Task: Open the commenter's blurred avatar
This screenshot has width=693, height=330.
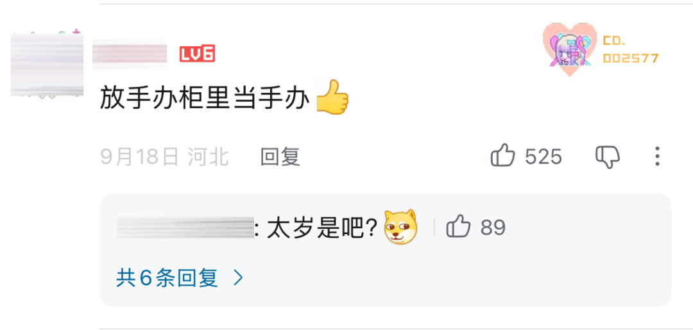Action: coord(47,64)
